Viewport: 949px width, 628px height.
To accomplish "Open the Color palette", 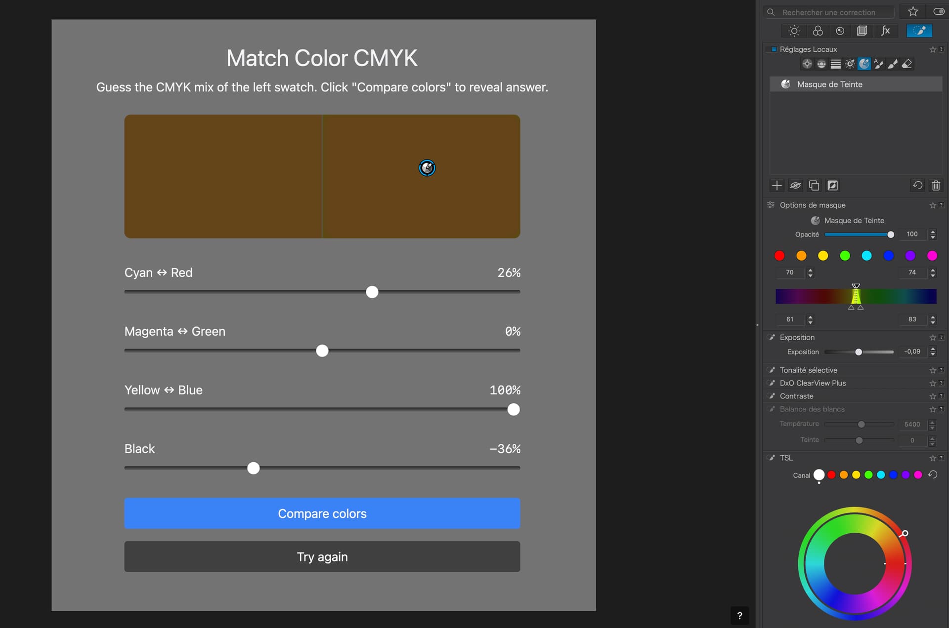I will (818, 31).
